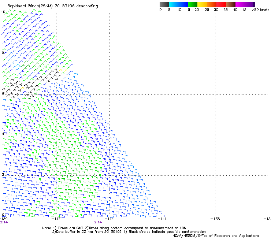Click the 'Times are GMT' note line
271x238 pixels.
[x=114, y=228]
